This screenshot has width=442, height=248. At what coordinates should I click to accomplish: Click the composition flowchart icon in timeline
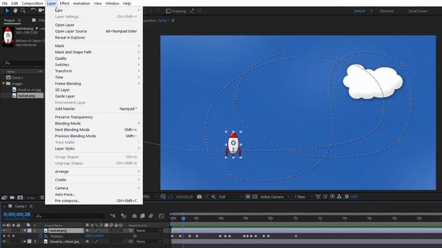pos(113,216)
